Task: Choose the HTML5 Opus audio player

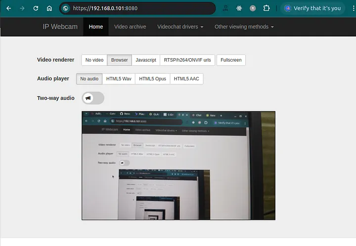Action: pos(152,79)
